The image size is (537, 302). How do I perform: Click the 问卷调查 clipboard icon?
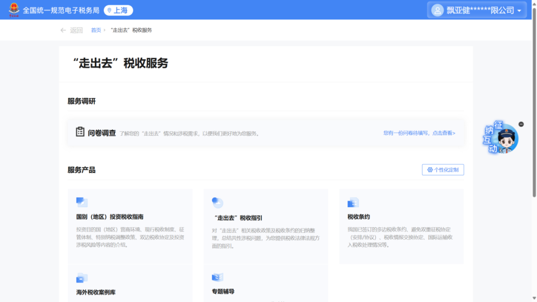(x=80, y=131)
